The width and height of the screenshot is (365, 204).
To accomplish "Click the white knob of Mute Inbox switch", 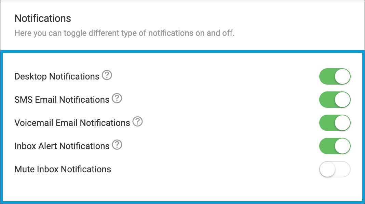I will pos(327,169).
